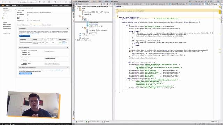Screen dimensions: 223x125
Task: Collapse the java folder
Action: click(x=83, y=20)
